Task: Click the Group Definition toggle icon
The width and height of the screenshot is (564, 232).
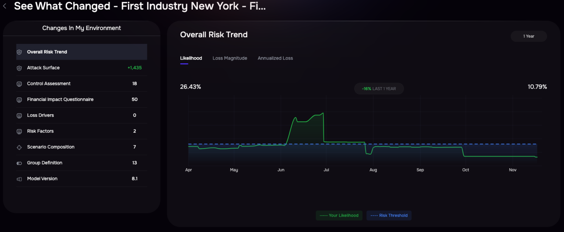Action: point(19,163)
